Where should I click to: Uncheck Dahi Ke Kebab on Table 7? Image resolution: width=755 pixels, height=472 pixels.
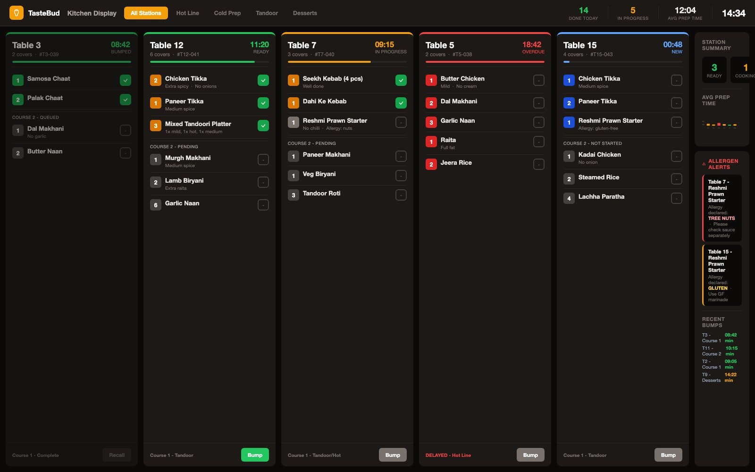tap(401, 103)
